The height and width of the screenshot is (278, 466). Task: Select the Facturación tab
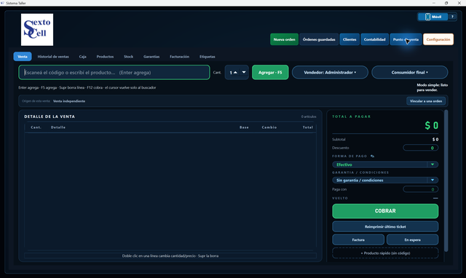[x=179, y=57]
